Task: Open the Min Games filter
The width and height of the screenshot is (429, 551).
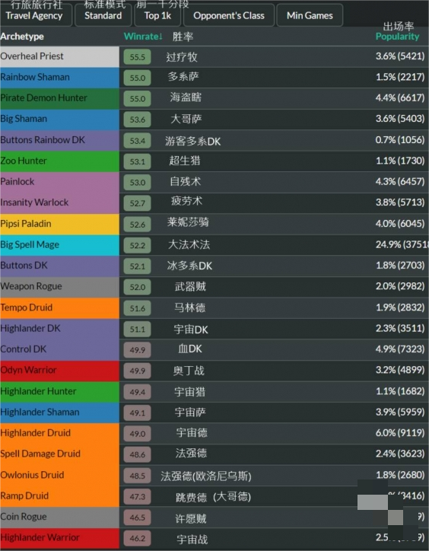Action: point(310,15)
